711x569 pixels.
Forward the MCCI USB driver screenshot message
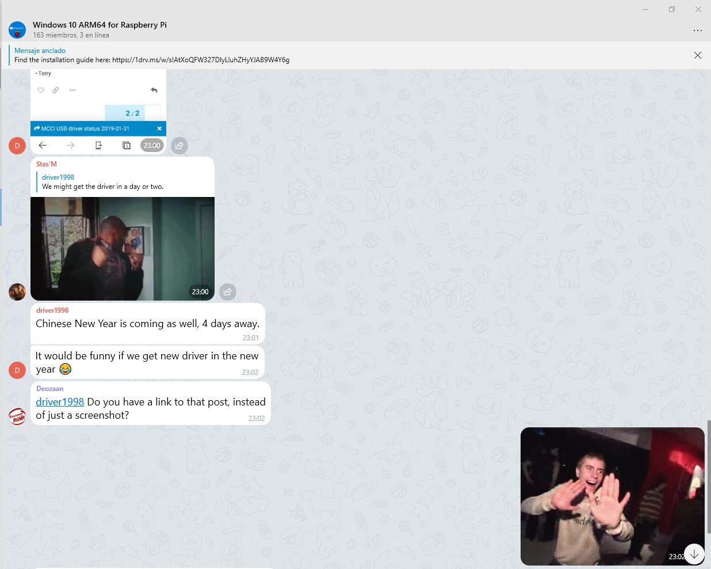click(179, 146)
